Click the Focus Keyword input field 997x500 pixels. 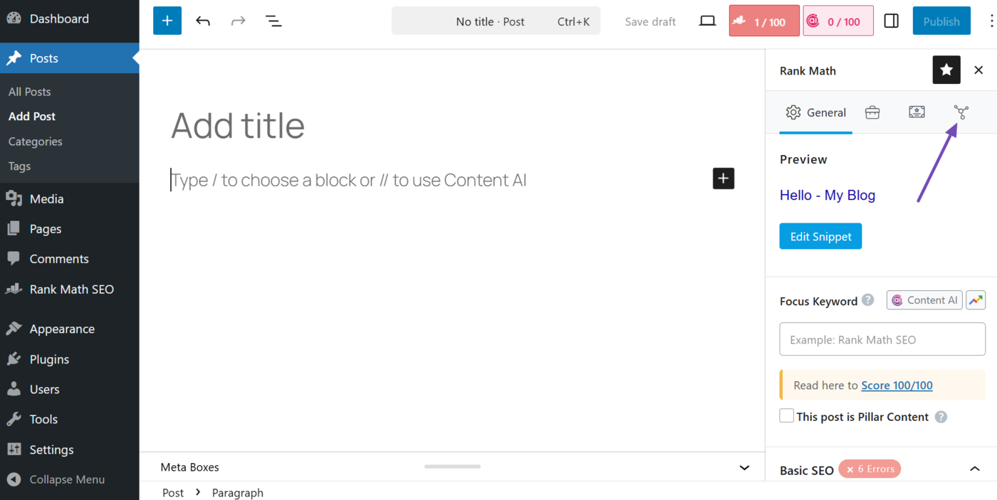click(882, 339)
